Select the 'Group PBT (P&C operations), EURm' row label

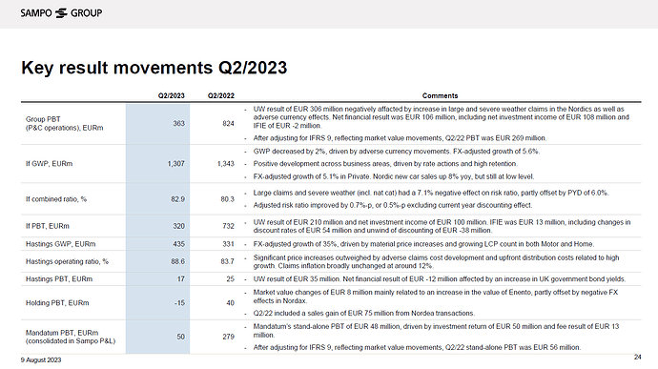(64, 123)
